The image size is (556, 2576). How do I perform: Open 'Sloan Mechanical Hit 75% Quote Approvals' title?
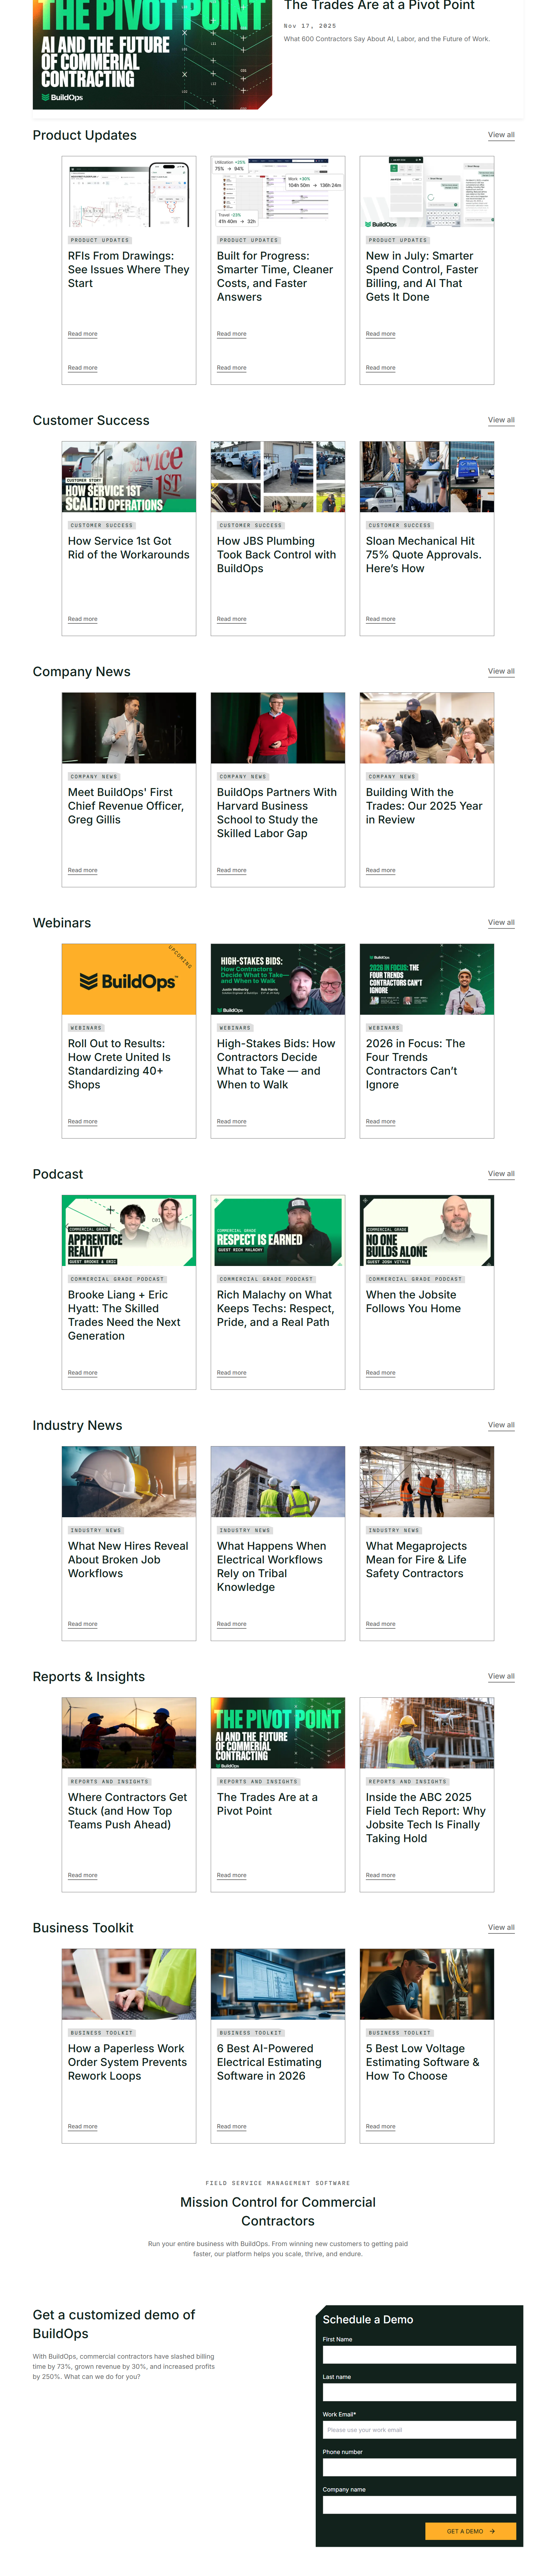423,555
